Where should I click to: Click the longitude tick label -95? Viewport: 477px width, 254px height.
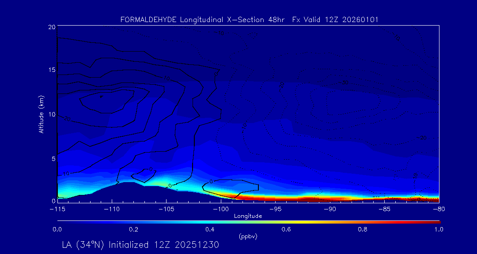coord(275,209)
